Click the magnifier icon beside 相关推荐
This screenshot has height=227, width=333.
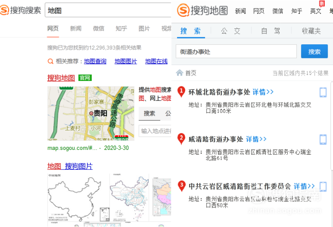pyautogui.click(x=51, y=62)
